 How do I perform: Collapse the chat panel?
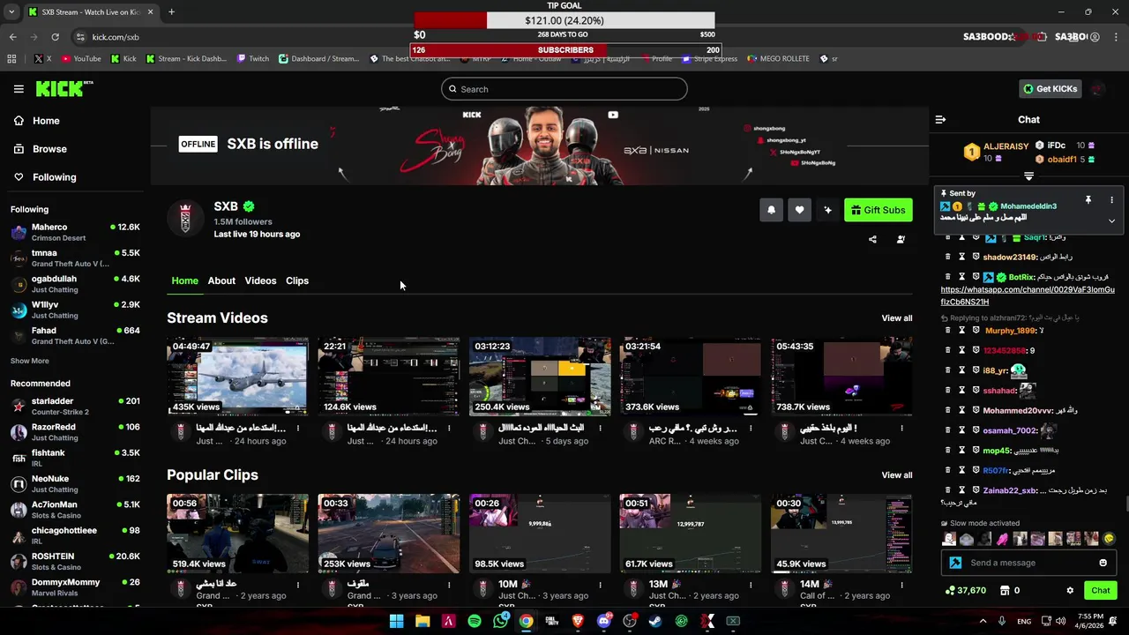click(940, 119)
